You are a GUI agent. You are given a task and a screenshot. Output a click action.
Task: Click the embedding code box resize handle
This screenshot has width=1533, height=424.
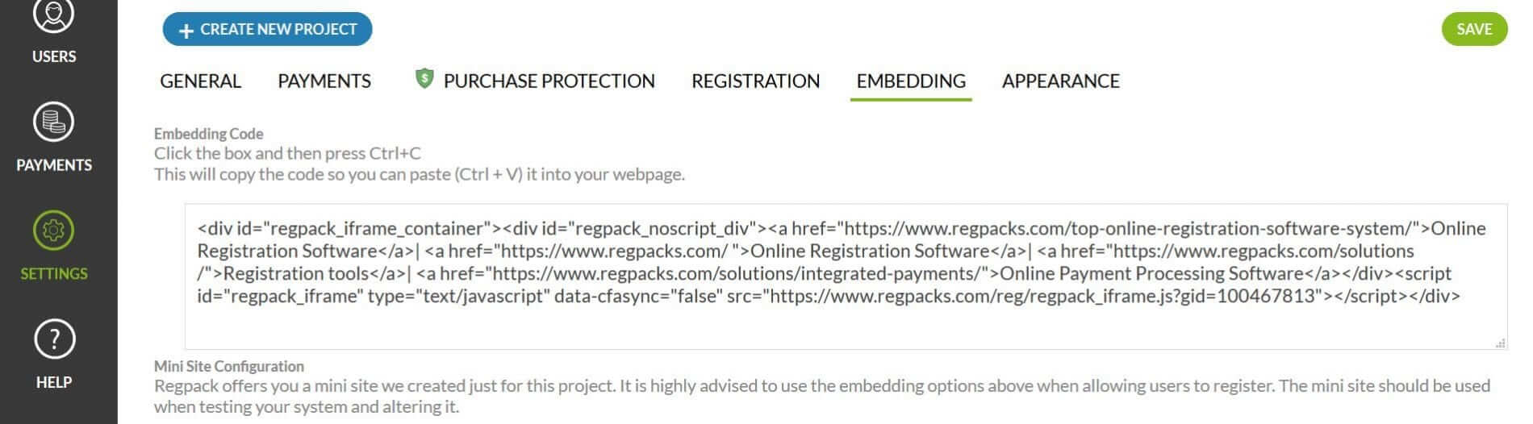pyautogui.click(x=1500, y=343)
